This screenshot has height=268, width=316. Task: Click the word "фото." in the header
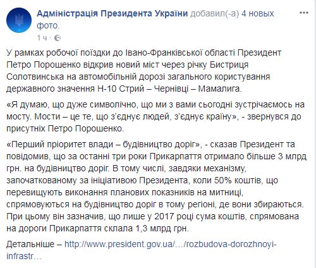tap(48, 26)
